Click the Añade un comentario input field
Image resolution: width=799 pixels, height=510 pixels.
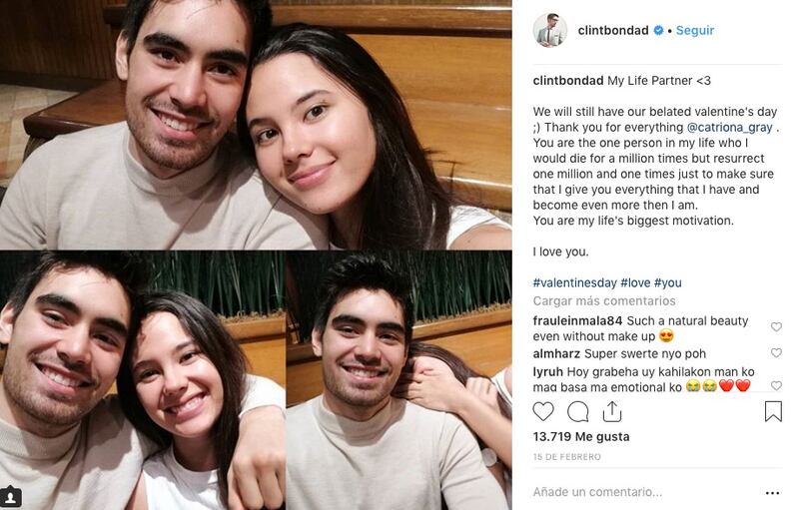tap(647, 492)
